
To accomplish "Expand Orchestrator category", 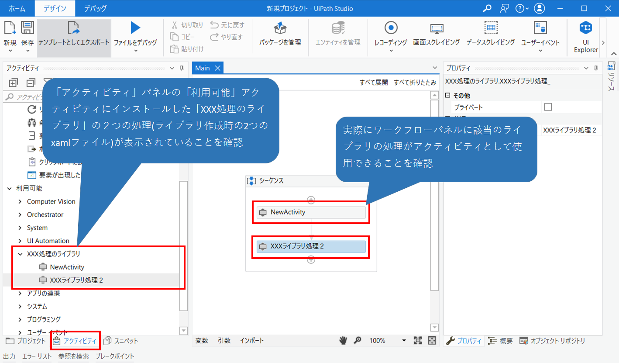I will pos(20,214).
